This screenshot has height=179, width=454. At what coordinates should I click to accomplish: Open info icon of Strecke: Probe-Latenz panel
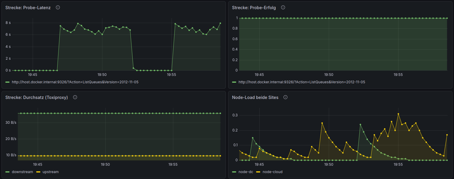pos(58,7)
